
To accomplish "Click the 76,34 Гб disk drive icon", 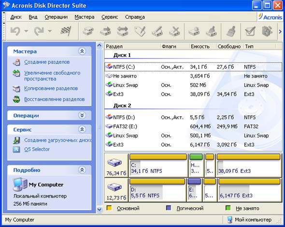I will click(x=114, y=163).
